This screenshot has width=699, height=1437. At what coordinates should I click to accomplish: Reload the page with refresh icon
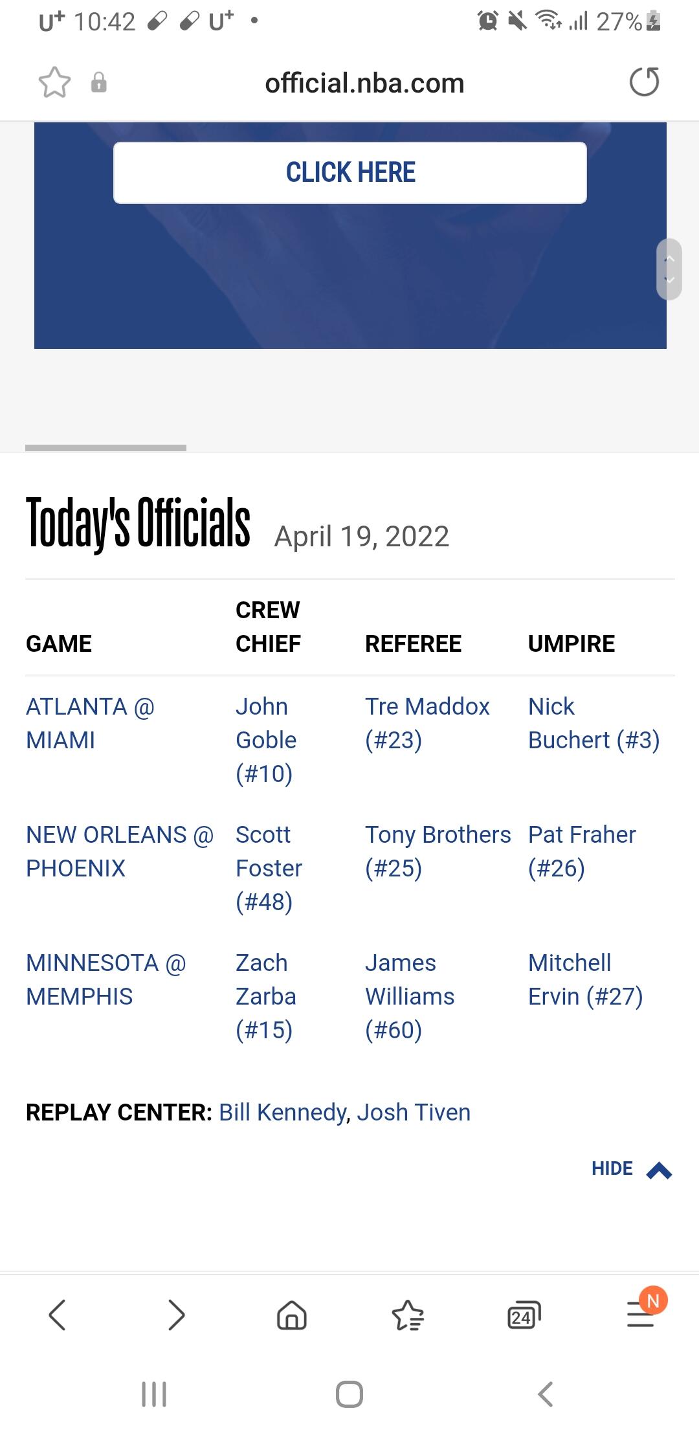coord(644,82)
